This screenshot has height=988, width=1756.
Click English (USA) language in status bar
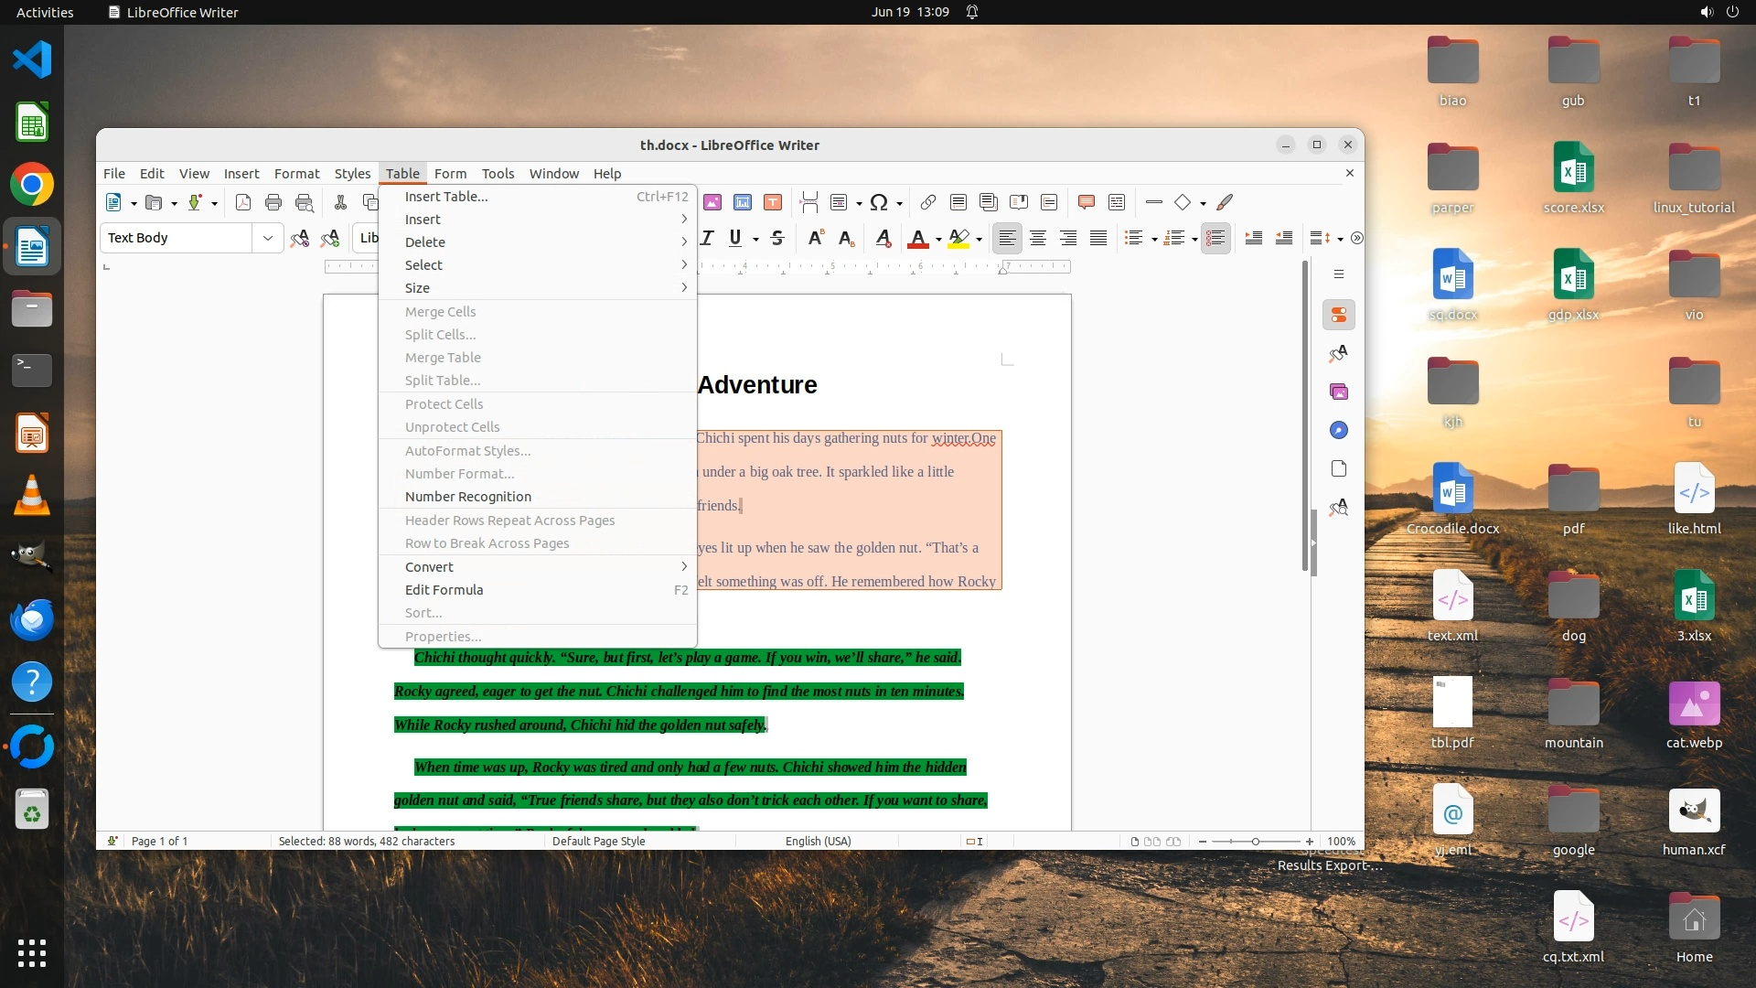(818, 841)
